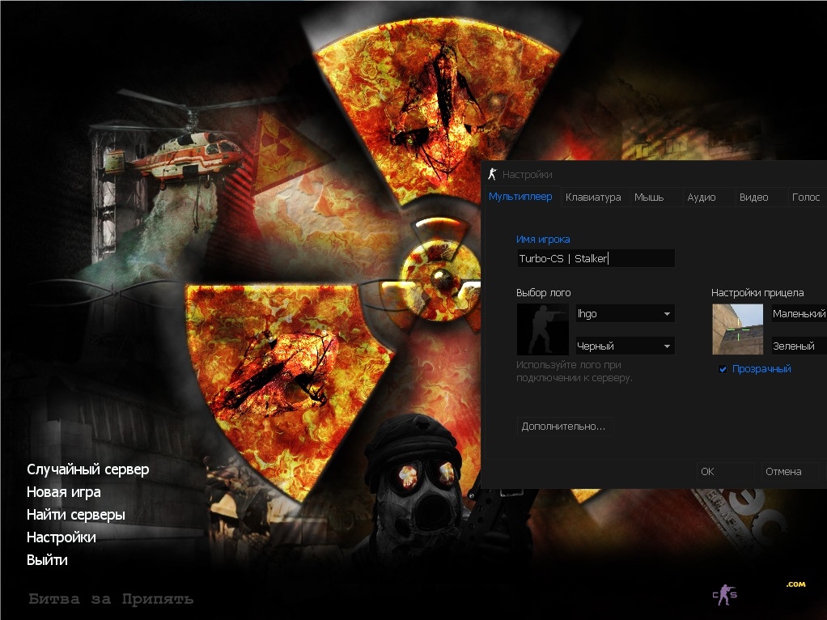Click the crosshair preview thumbnail
The image size is (827, 620).
tap(738, 329)
